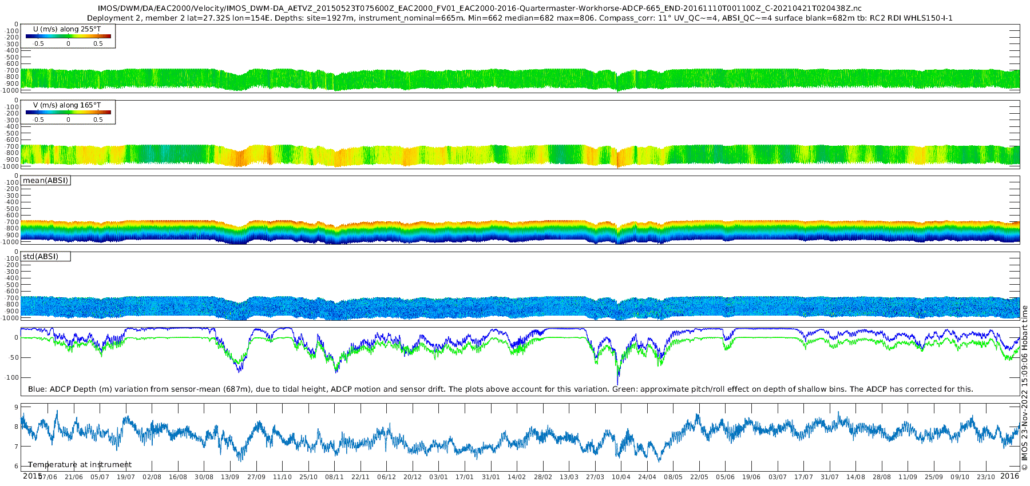This screenshot has height=486, width=1030.
Task: Click the 20/12 date tick
Action: (413, 477)
